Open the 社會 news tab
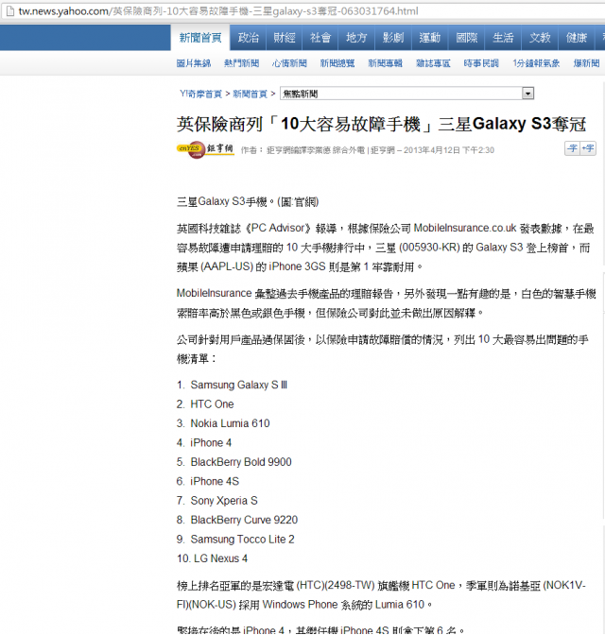 (x=320, y=38)
